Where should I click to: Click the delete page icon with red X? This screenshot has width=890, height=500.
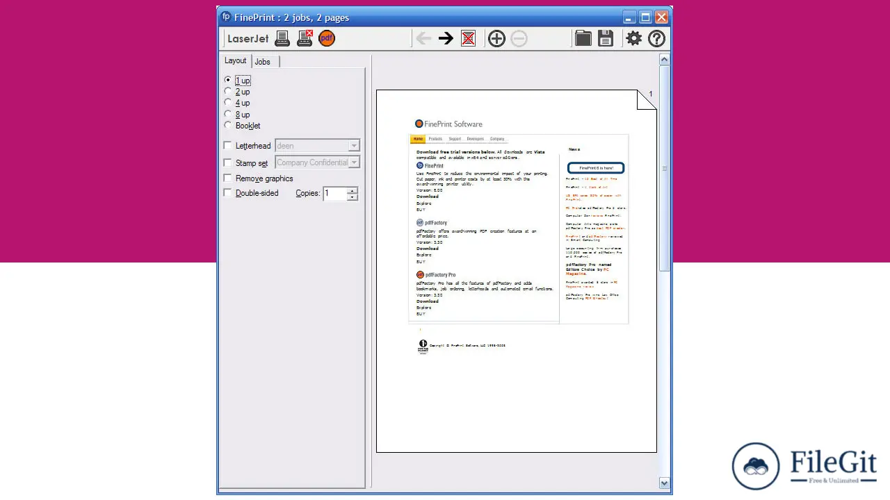[469, 38]
